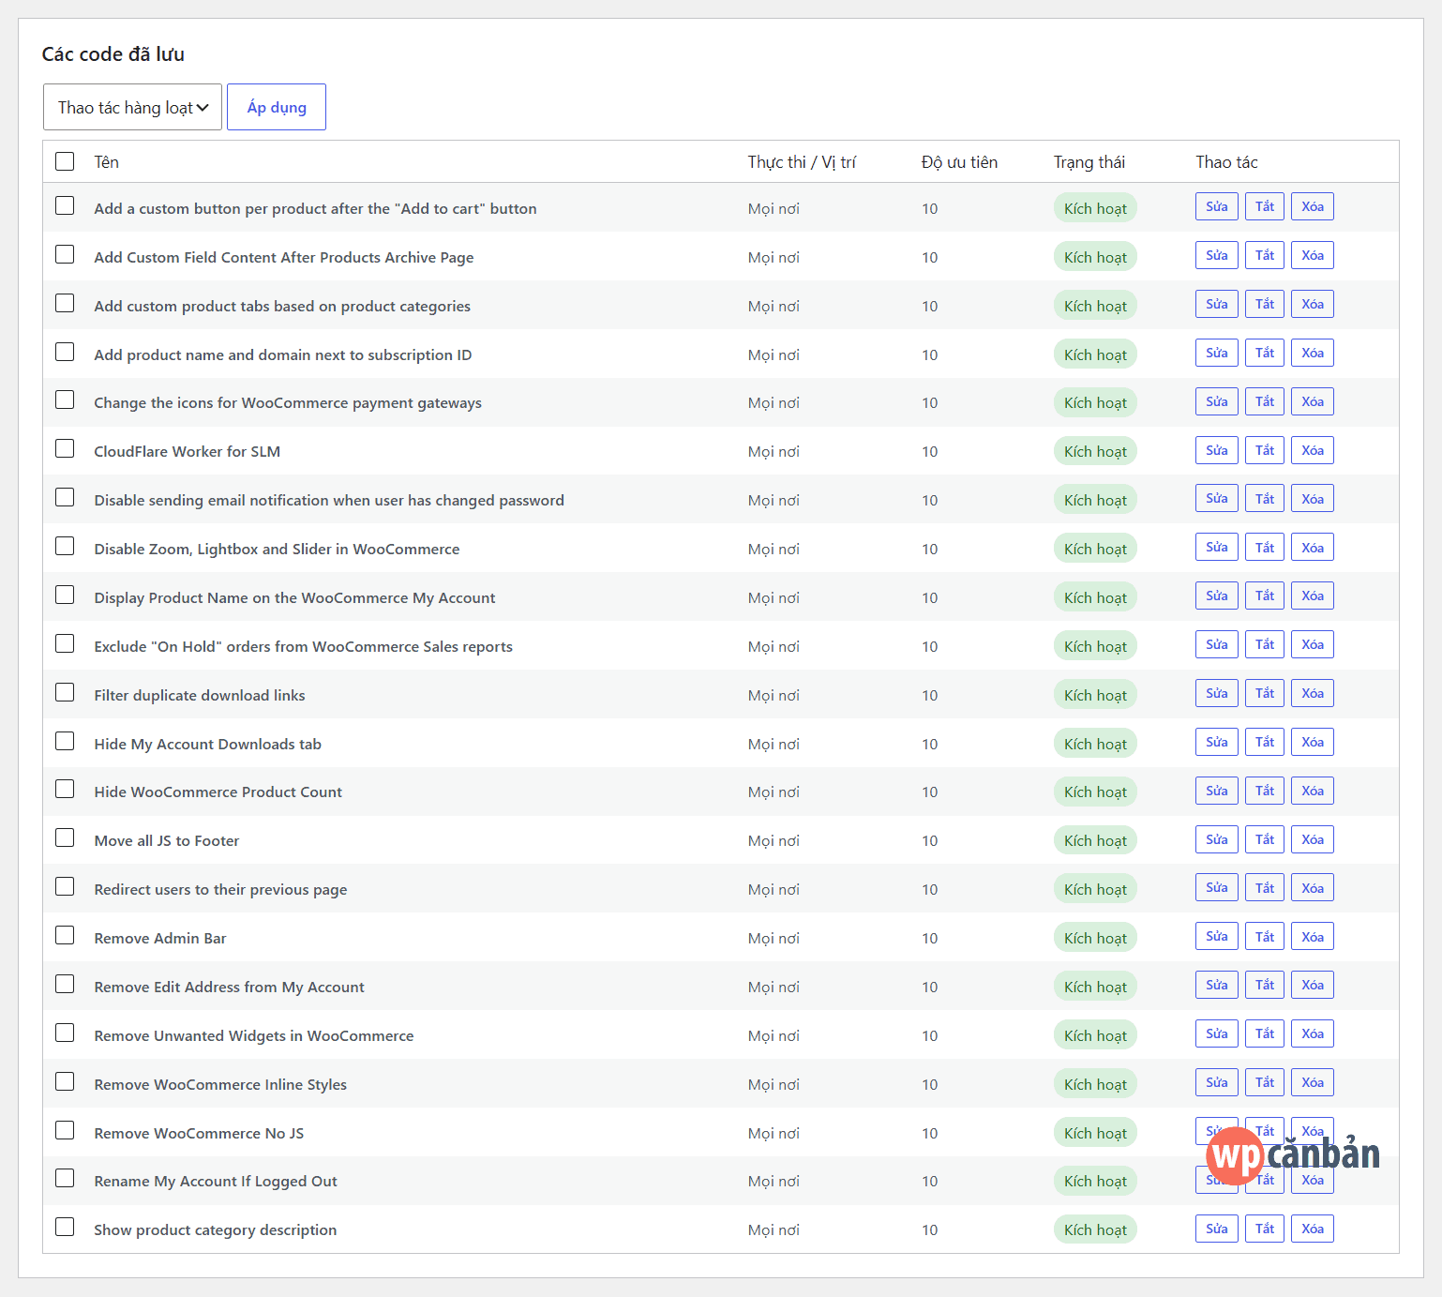Select the 'Remove Admin Bar' checkbox
This screenshot has height=1297, width=1442.
click(65, 935)
